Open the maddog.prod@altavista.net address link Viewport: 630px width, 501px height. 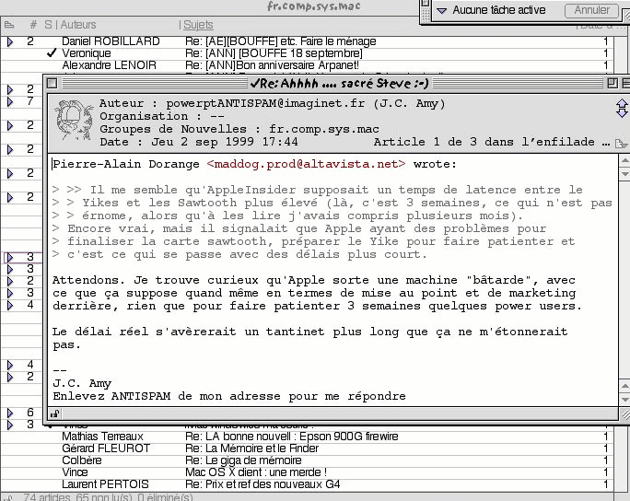click(x=306, y=164)
